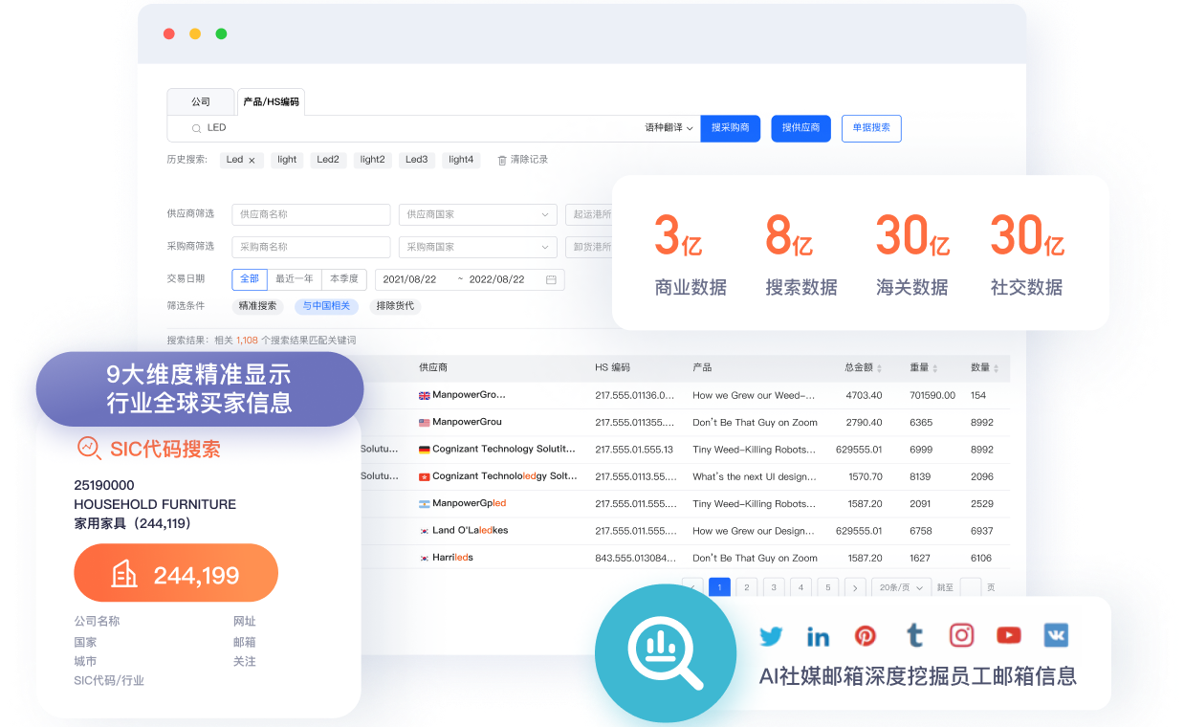Click the VK social icon

pos(1056,635)
